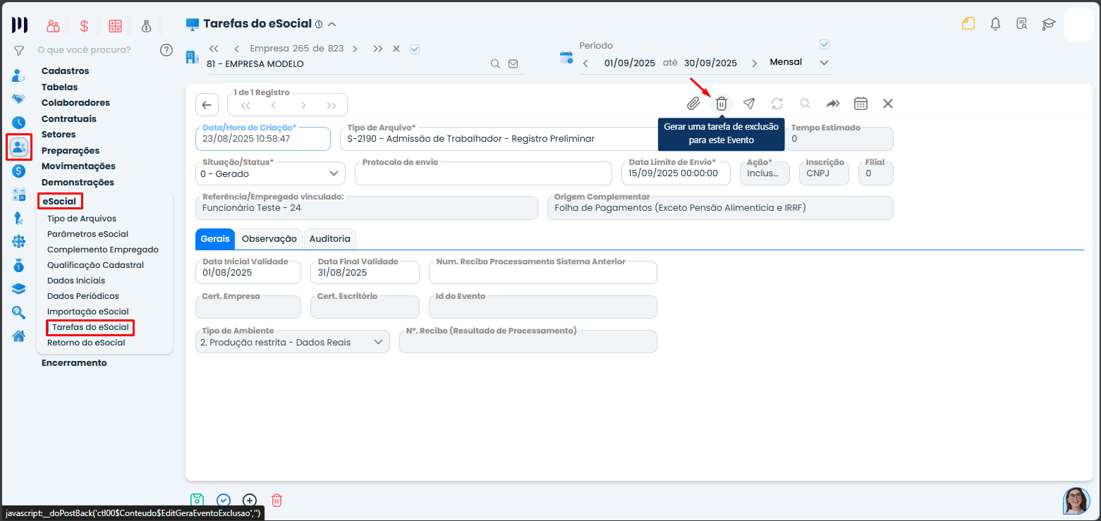Click the notification bell icon
Image resolution: width=1101 pixels, height=521 pixels.
pos(995,24)
